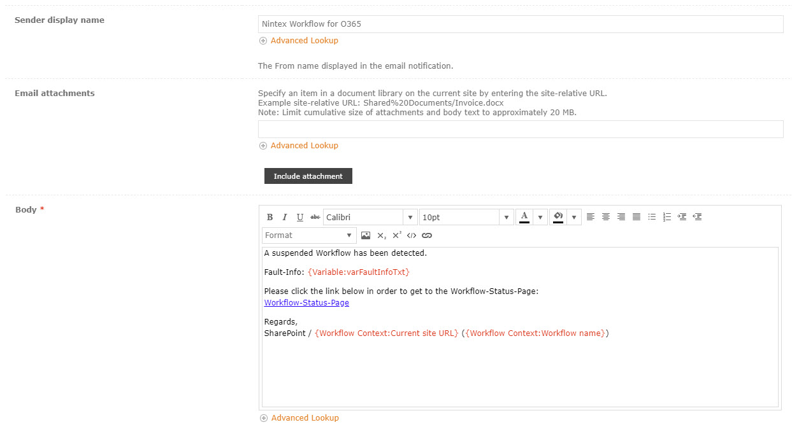792x427 pixels.
Task: Click the {Workflow Context:Workflow name} token
Action: pos(536,333)
